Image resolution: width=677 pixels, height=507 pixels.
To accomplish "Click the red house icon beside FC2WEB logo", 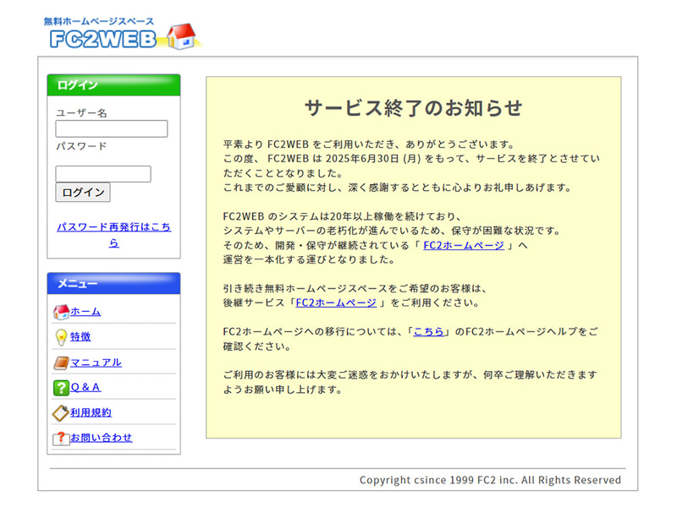I will [181, 36].
